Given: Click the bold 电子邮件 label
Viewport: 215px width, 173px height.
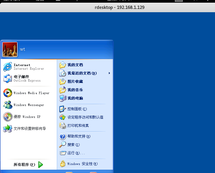Looking at the screenshot, I should point(21,77).
